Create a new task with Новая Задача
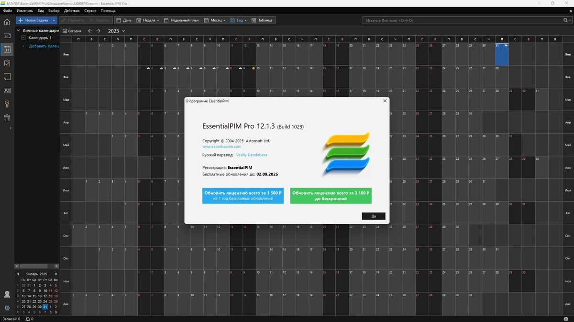The width and height of the screenshot is (574, 322). 33,21
